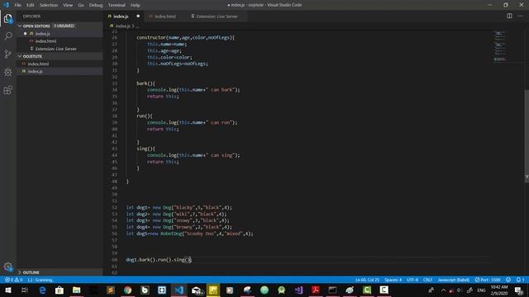Click the ENG language indicator in tray
This screenshot has height=297, width=529.
point(481,290)
